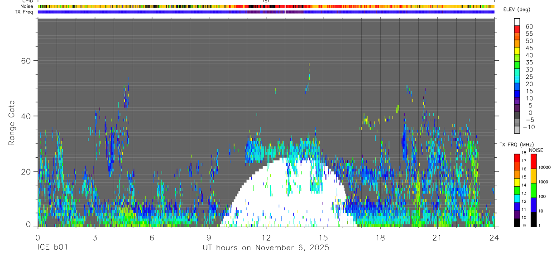Click the '18' tick on the UT hours axis
The image size is (556, 257).
click(380, 238)
